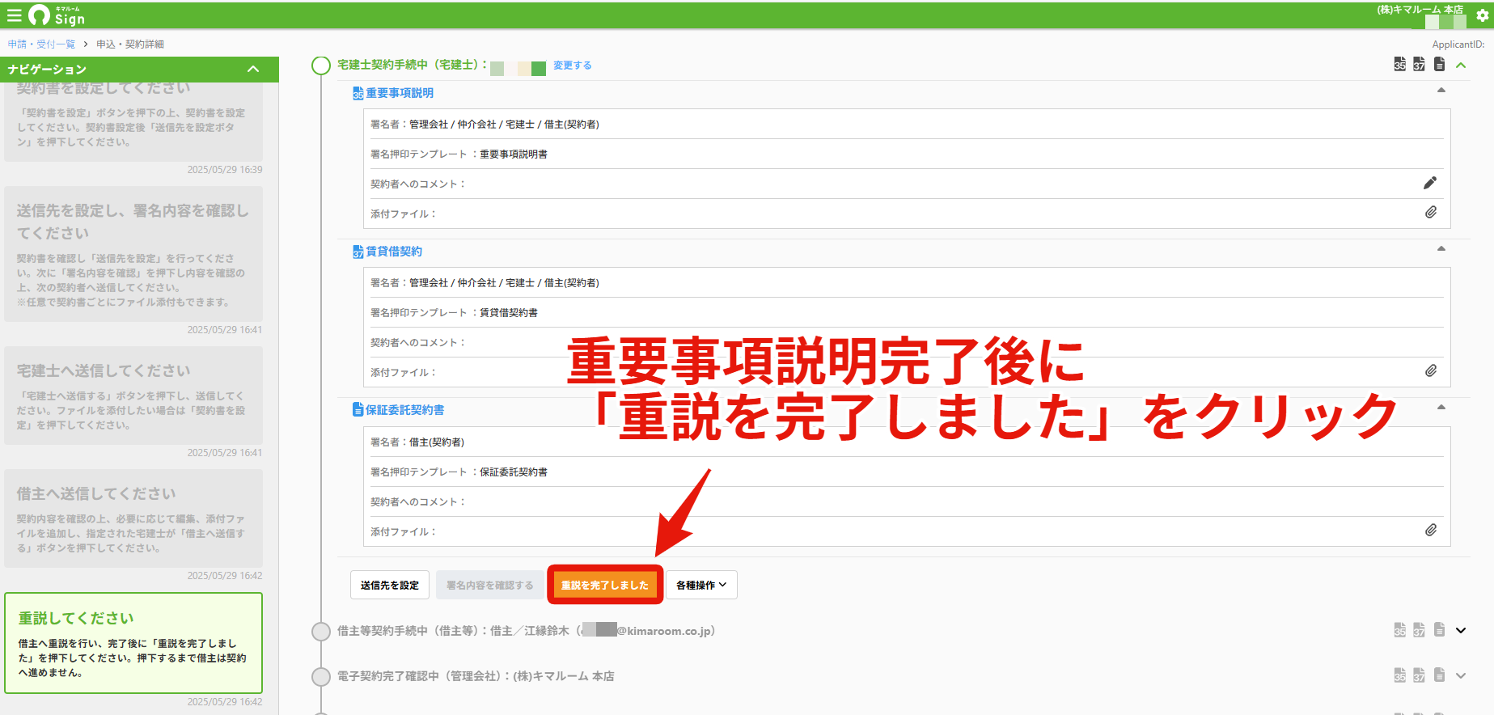The image size is (1494, 715).
Task: Attach a file to 重要事項説明 via paperclip
Action: 1431,212
